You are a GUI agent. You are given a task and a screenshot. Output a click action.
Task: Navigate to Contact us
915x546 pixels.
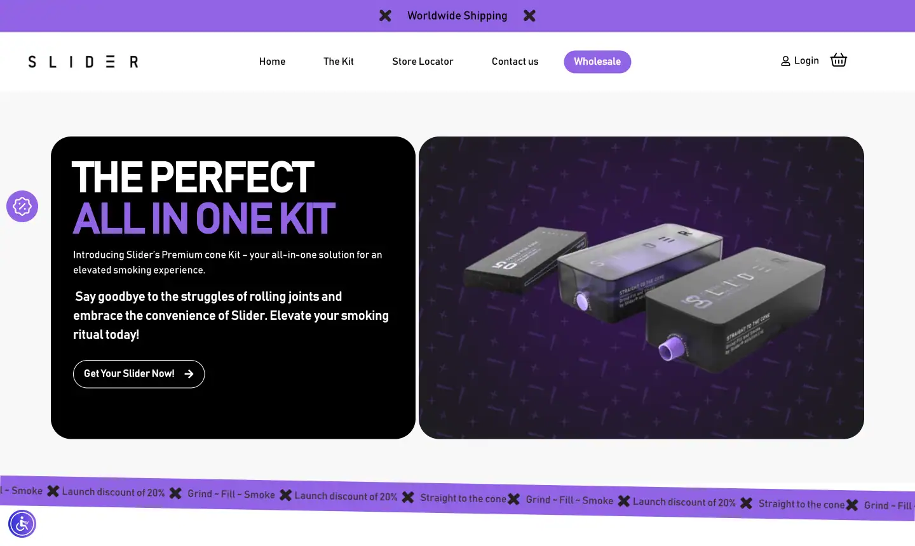(x=515, y=62)
